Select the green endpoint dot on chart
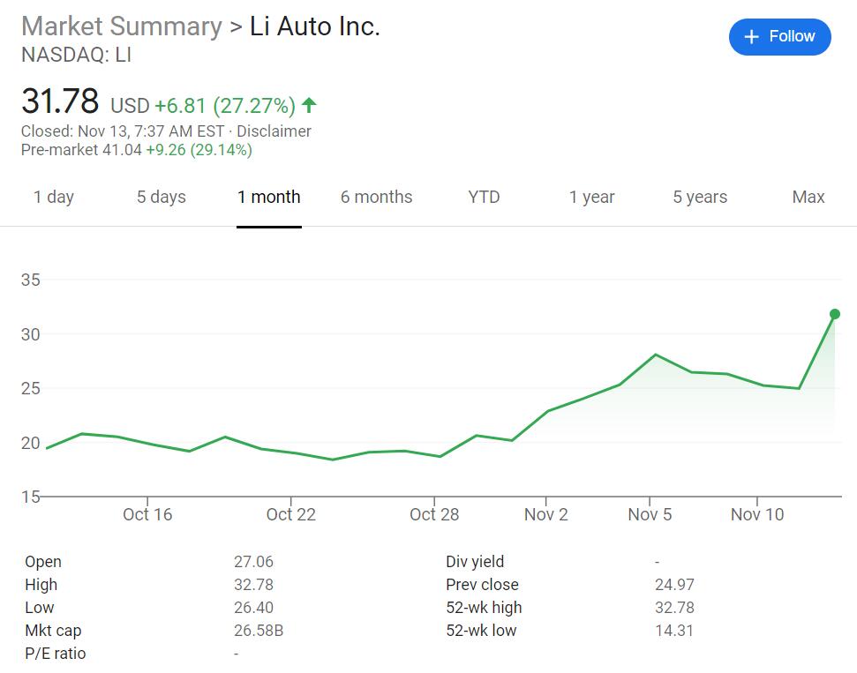This screenshot has width=857, height=673. 833,313
